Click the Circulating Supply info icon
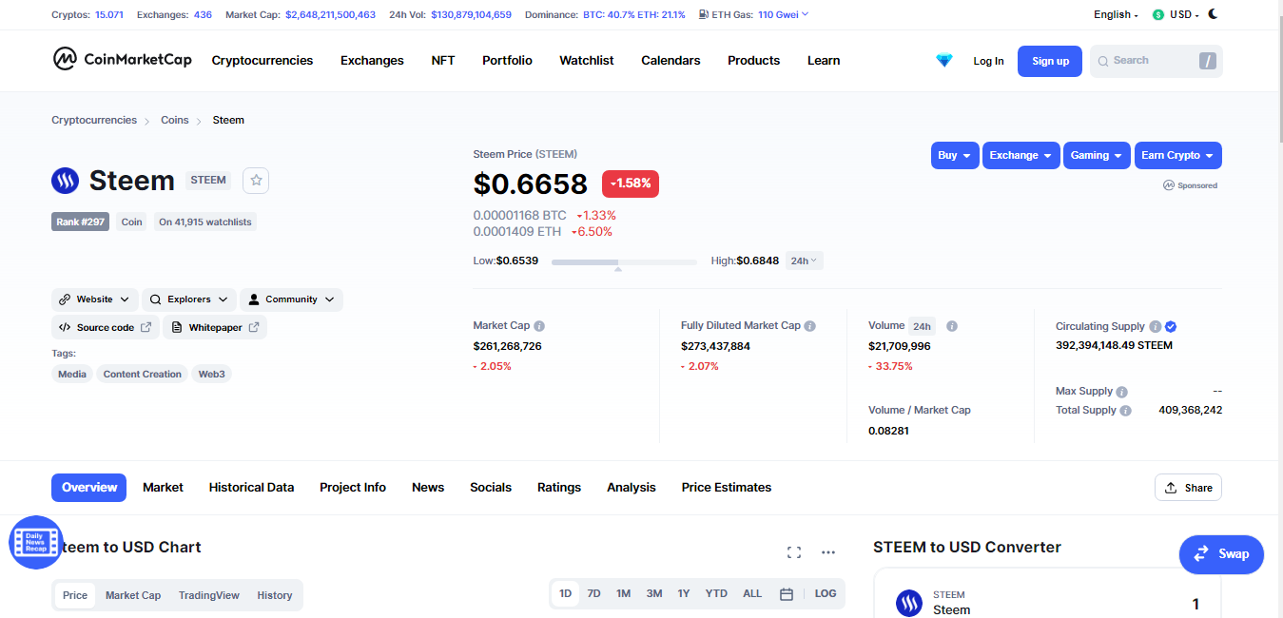The width and height of the screenshot is (1283, 618). [1155, 326]
